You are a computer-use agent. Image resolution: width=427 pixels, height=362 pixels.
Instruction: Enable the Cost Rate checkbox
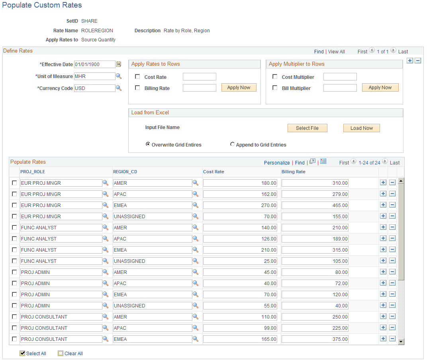point(137,76)
